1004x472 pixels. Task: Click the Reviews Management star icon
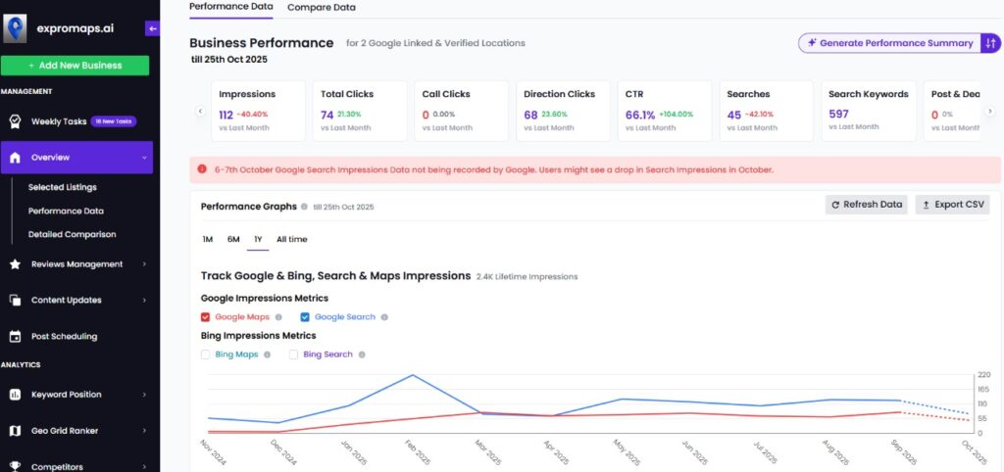pyautogui.click(x=15, y=263)
